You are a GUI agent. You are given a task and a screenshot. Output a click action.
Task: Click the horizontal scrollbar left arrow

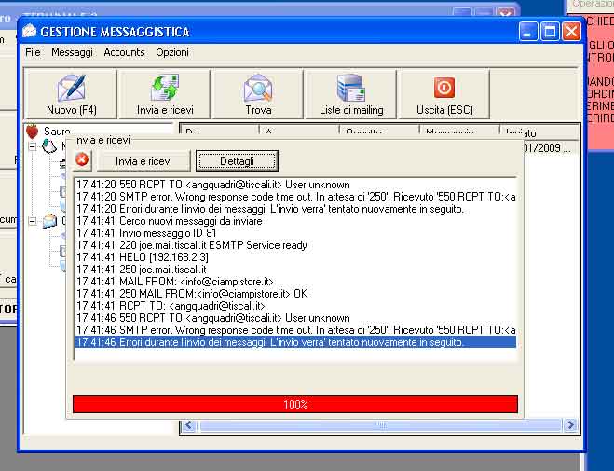[189, 425]
